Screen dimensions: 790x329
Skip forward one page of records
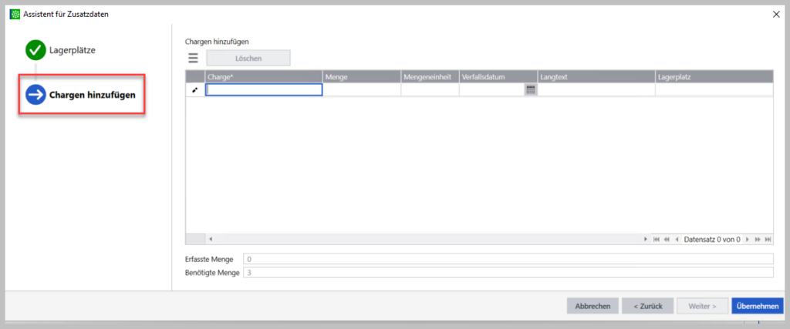(757, 240)
